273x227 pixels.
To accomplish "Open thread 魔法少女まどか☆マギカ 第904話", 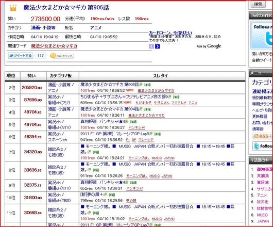I will [x=110, y=109].
